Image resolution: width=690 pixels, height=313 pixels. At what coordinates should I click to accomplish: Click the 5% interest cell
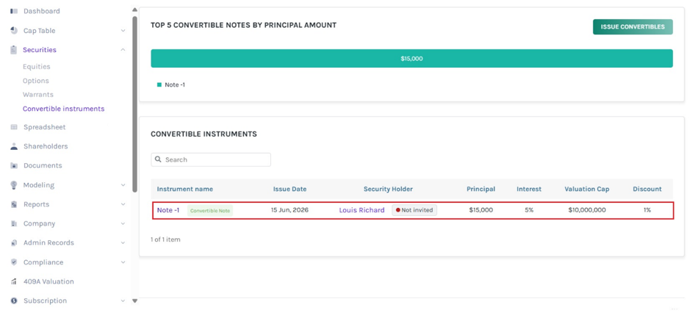pyautogui.click(x=529, y=210)
